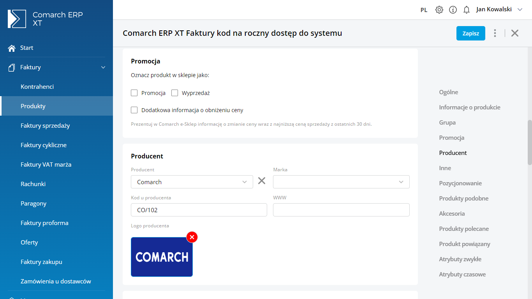Click the Start home icon

(12, 48)
